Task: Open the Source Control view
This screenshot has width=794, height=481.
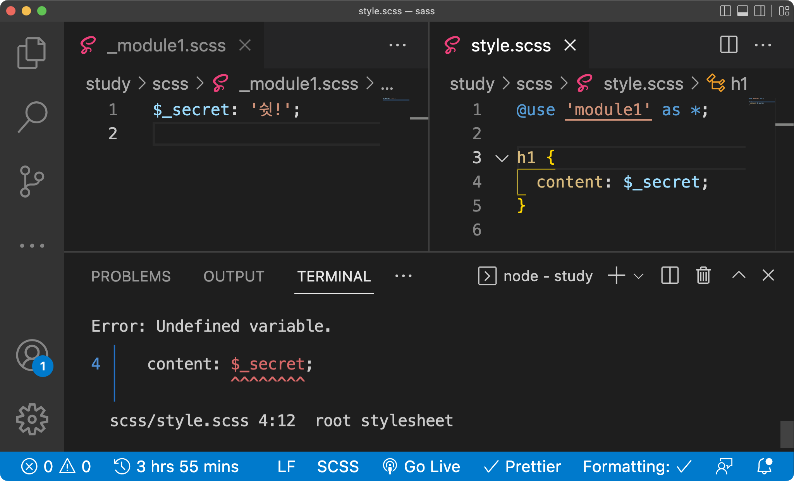Action: 31,181
